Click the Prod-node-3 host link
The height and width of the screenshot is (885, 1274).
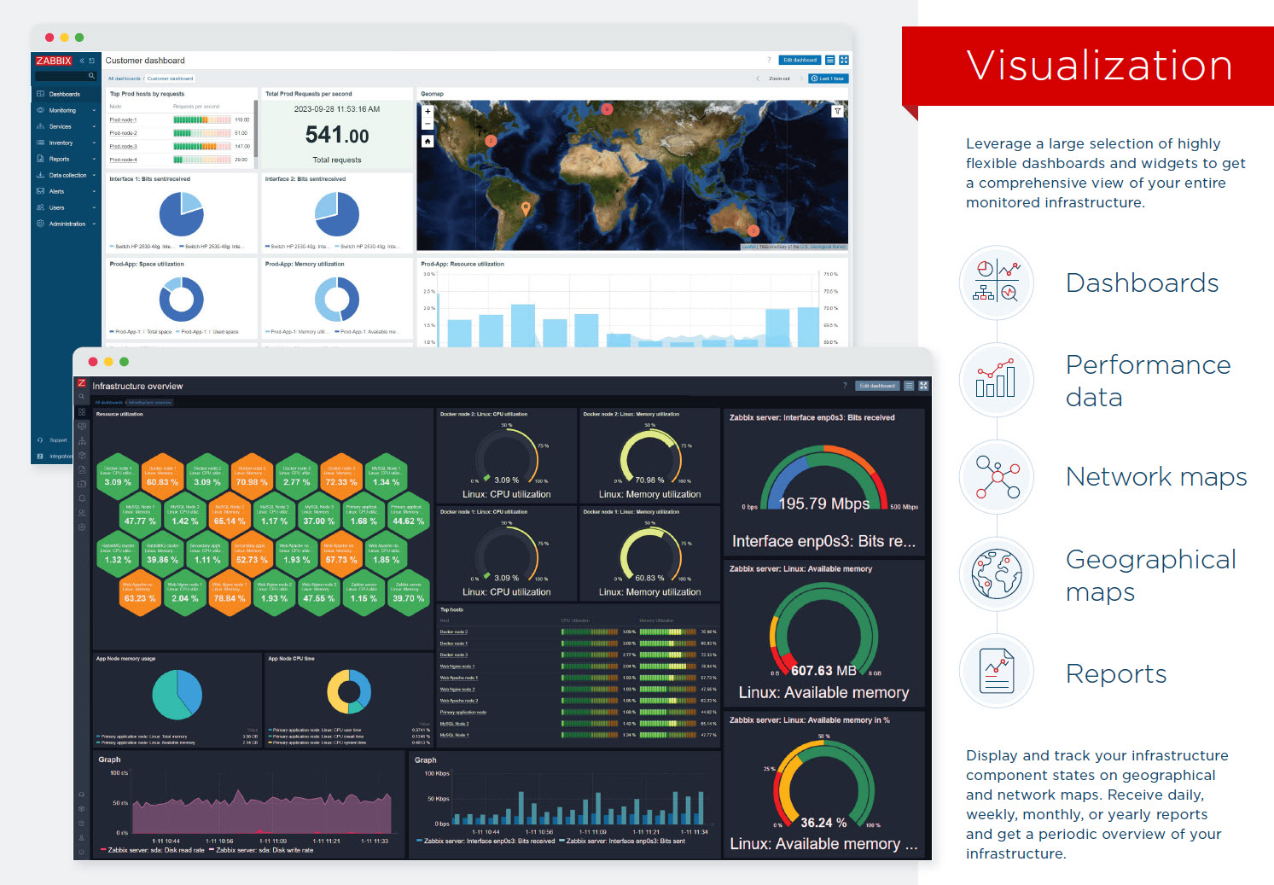(123, 147)
